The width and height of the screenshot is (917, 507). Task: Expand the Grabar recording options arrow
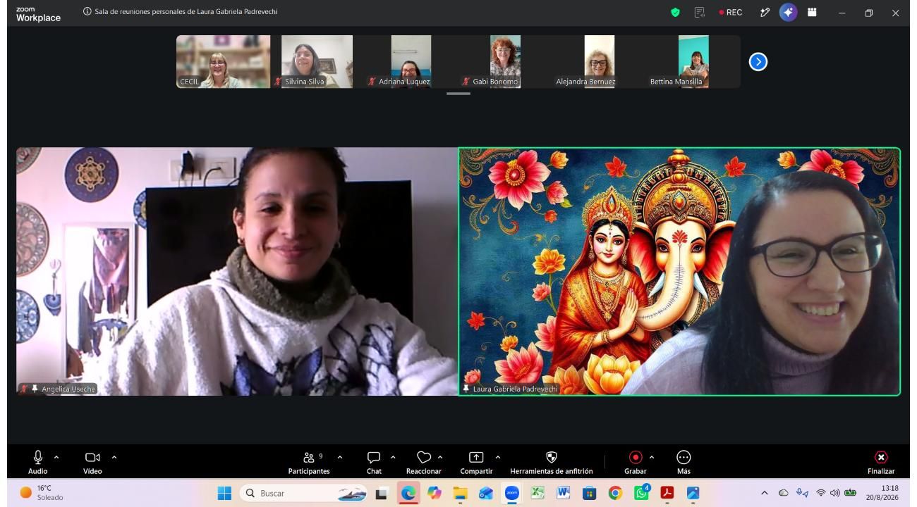[x=651, y=457]
